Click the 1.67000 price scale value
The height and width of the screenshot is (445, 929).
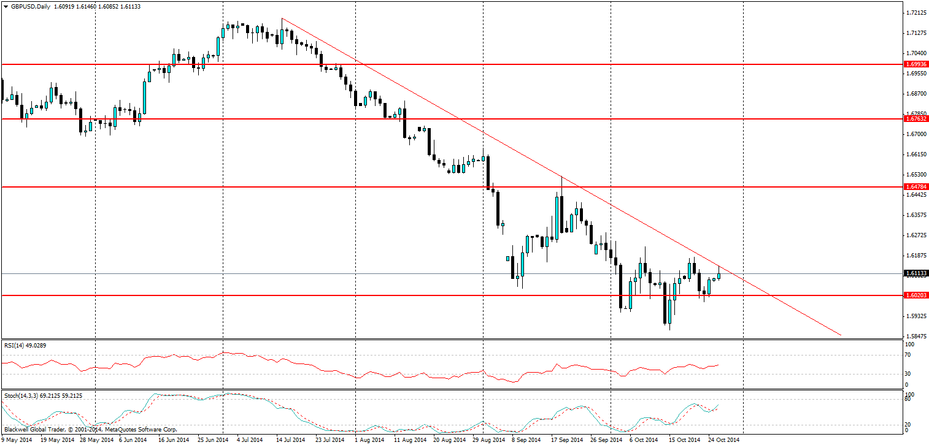click(916, 134)
